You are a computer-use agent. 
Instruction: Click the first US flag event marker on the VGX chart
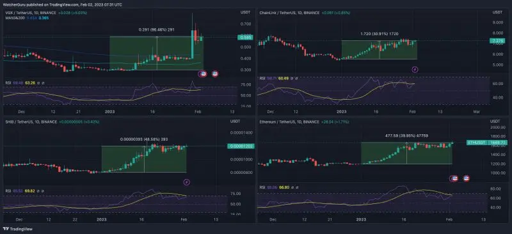click(x=203, y=74)
